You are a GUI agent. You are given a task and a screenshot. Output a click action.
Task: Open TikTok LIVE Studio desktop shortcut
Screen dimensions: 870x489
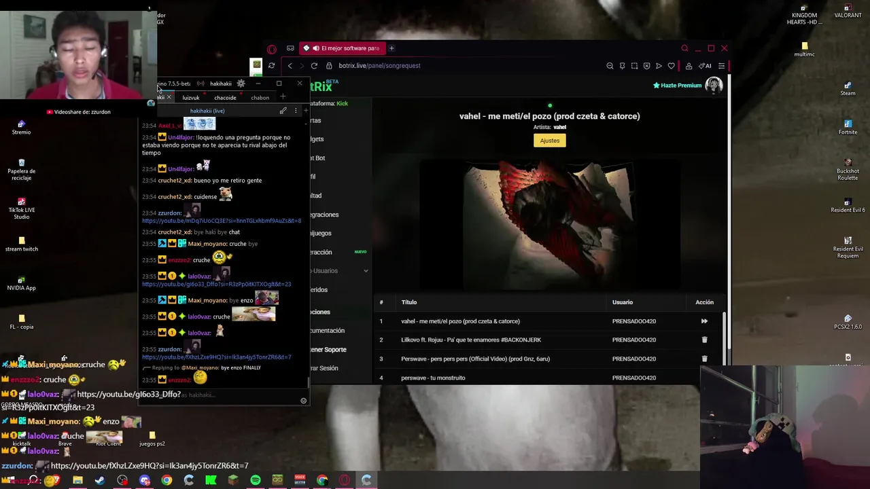[x=22, y=208]
